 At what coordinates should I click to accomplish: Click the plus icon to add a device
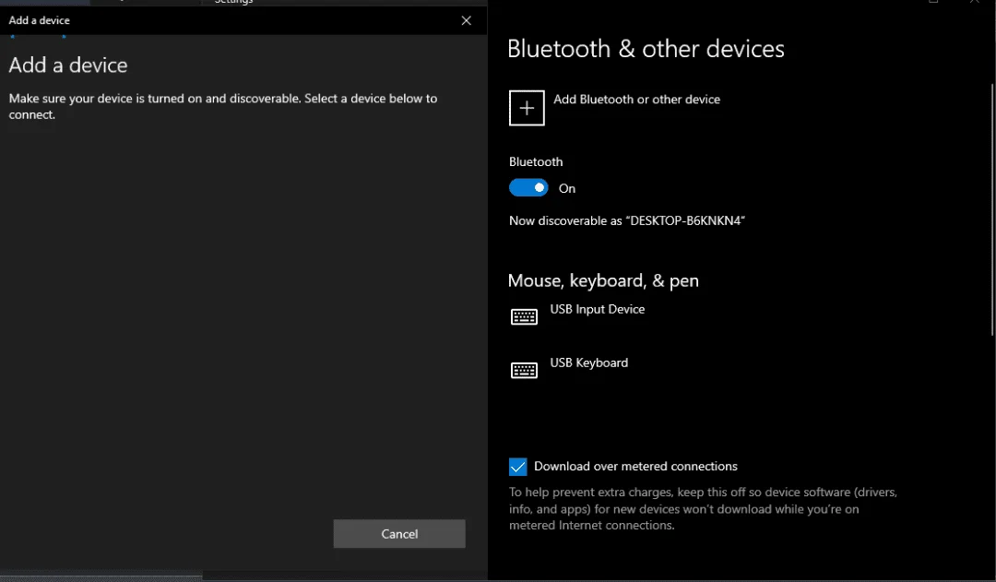click(x=527, y=108)
